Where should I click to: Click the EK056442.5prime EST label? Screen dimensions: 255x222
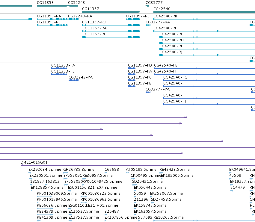coord(150,188)
